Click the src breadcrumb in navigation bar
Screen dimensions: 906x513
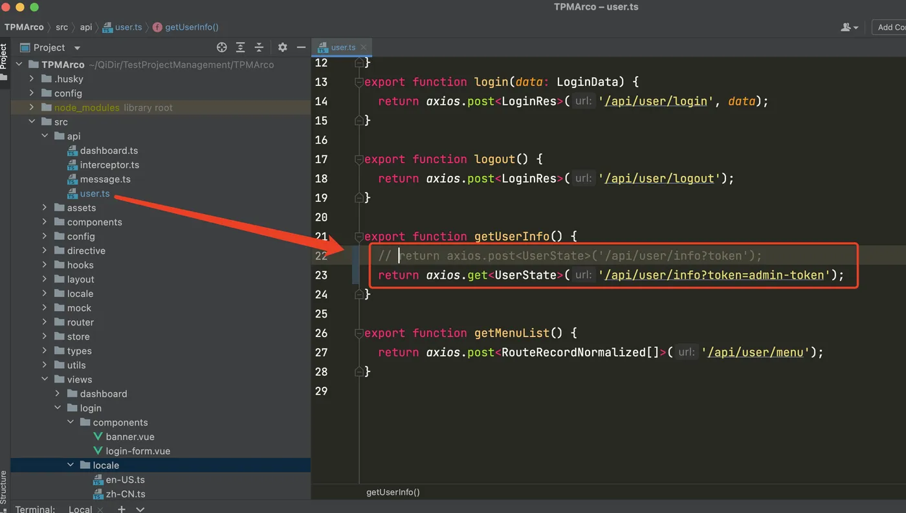click(61, 27)
